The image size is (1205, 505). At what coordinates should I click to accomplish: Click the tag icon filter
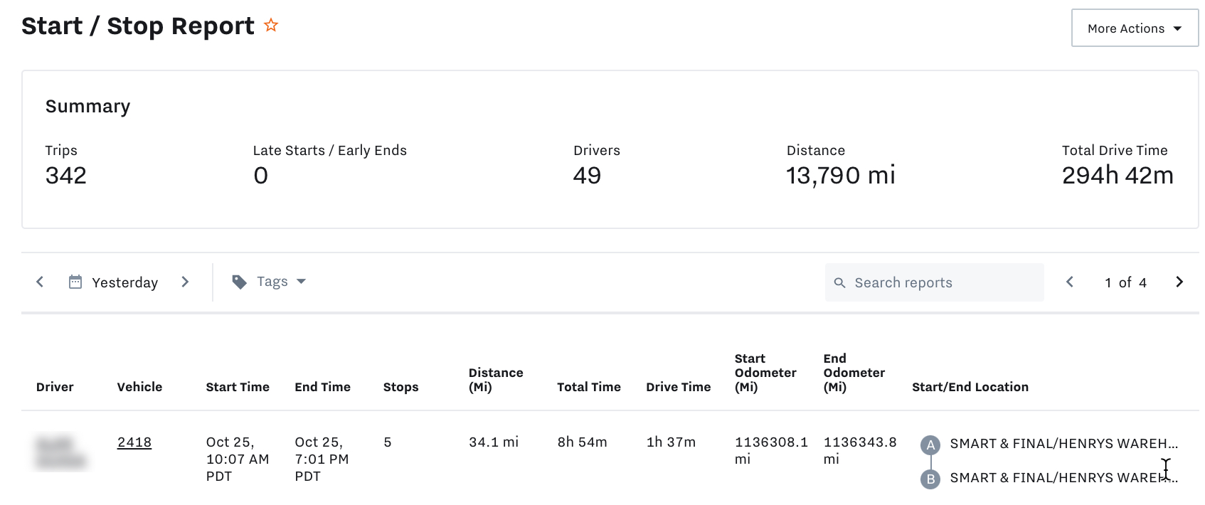click(x=240, y=282)
